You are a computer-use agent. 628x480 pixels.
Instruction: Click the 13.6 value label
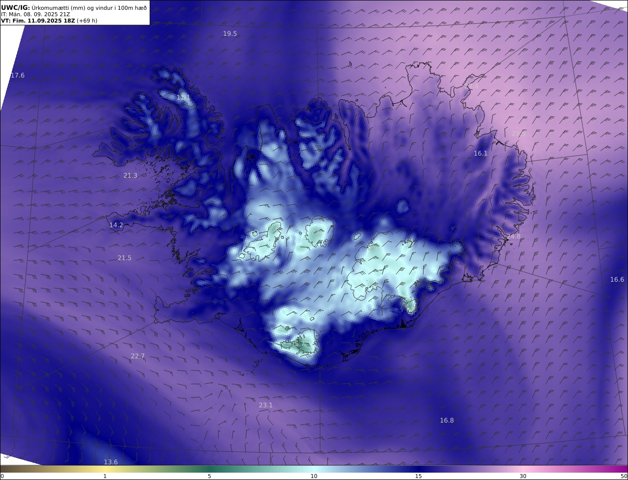coord(111,462)
